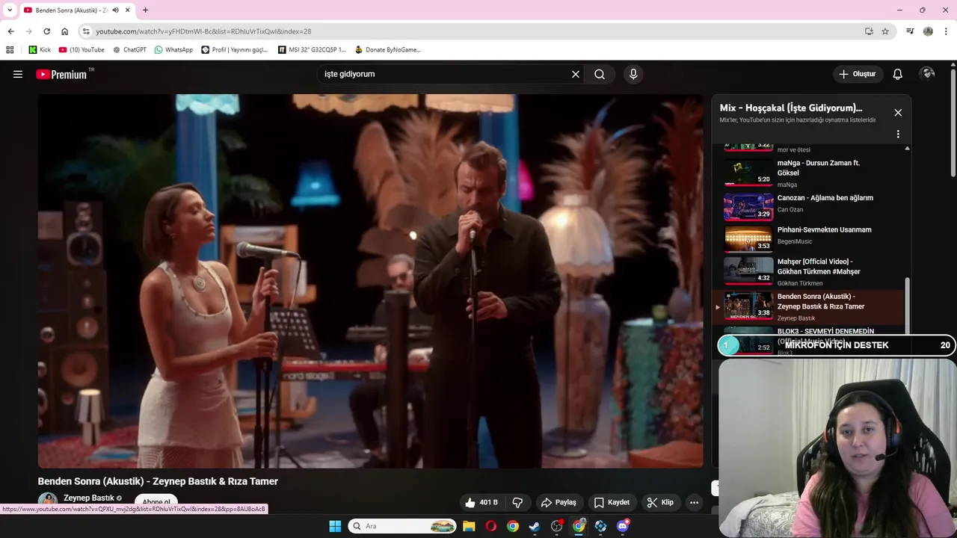This screenshot has width=957, height=538.
Task: Open tab search dropdown arrow
Action: click(9, 10)
